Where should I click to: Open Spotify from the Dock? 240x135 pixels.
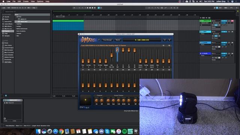(124, 131)
